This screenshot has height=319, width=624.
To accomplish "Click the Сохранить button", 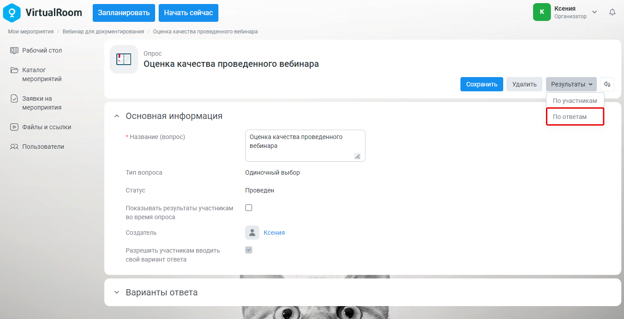I will coord(482,84).
